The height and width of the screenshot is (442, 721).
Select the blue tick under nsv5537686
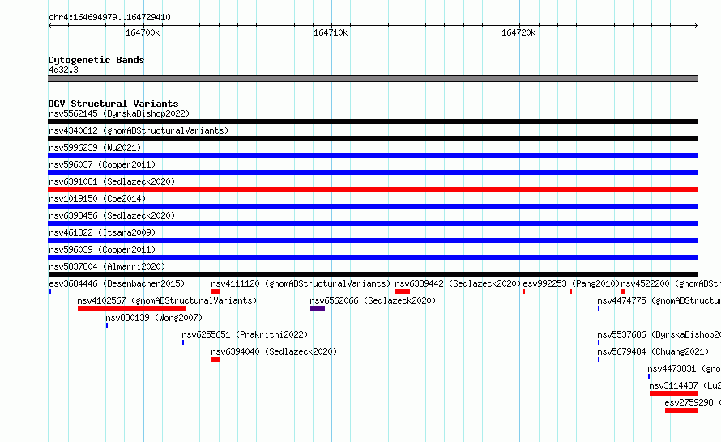coord(598,342)
